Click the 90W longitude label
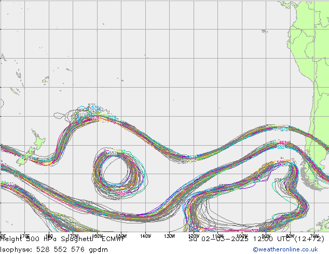This screenshot has width=329, height=254. click(266, 236)
